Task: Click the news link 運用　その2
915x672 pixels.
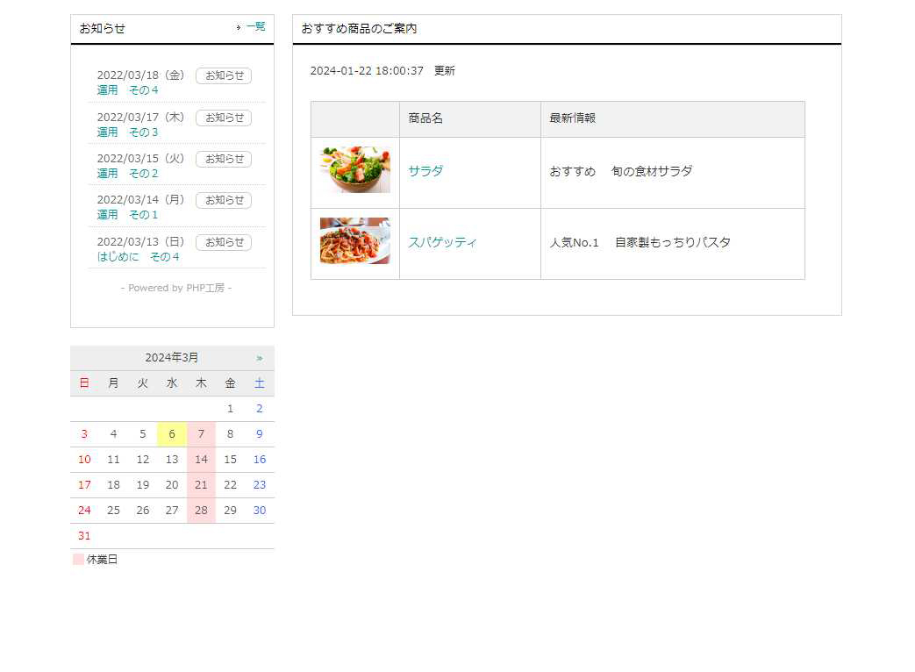Action: click(126, 173)
